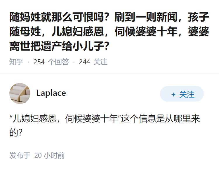Click the number 254 answer count
The height and width of the screenshot is (170, 219).
(x=39, y=62)
